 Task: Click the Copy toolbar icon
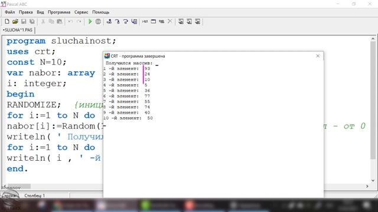tap(51, 22)
